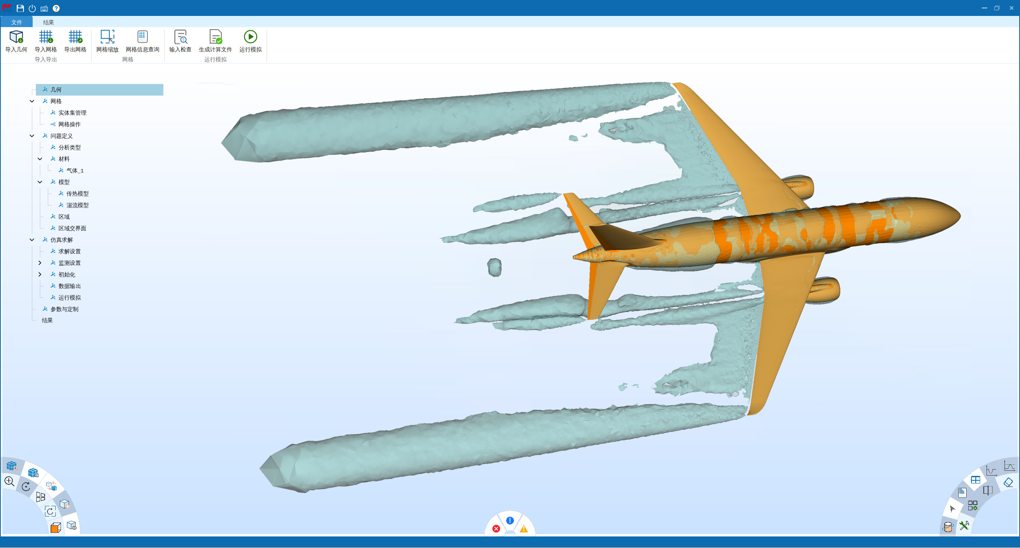Click the Import Geometry (导入几何) icon

click(x=16, y=37)
